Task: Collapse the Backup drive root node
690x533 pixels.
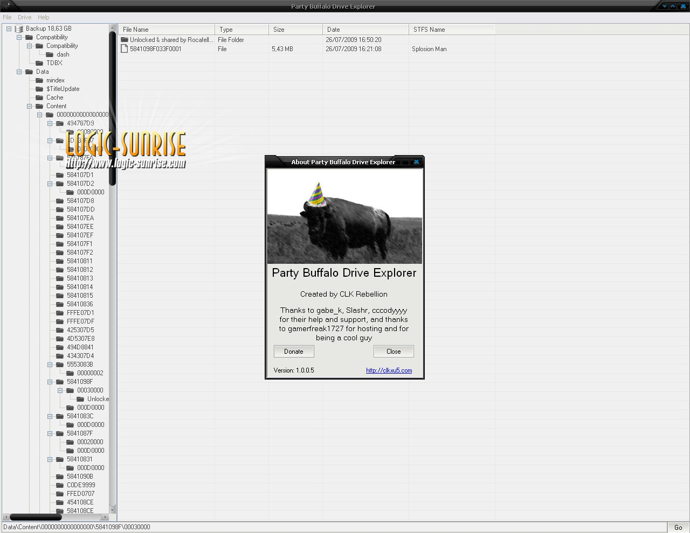Action: click(x=9, y=29)
